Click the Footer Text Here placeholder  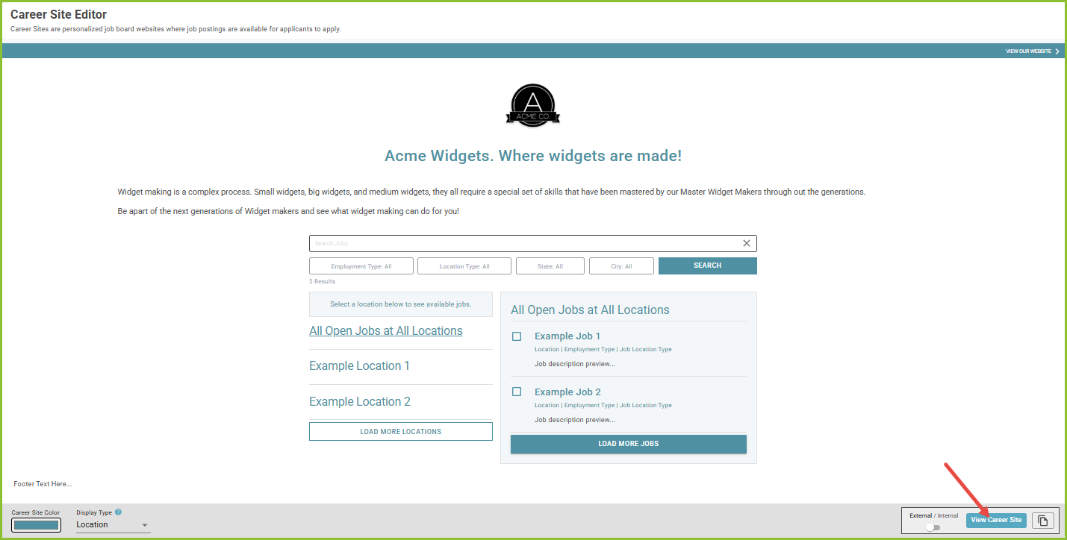pyautogui.click(x=43, y=484)
